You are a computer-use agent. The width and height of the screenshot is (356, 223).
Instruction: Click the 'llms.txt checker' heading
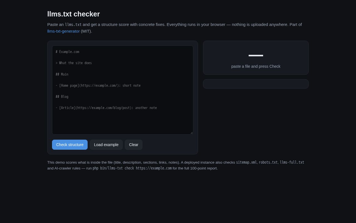(x=73, y=14)
